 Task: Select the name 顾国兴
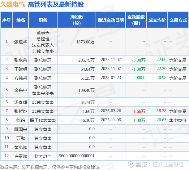pyautogui.click(x=21, y=129)
